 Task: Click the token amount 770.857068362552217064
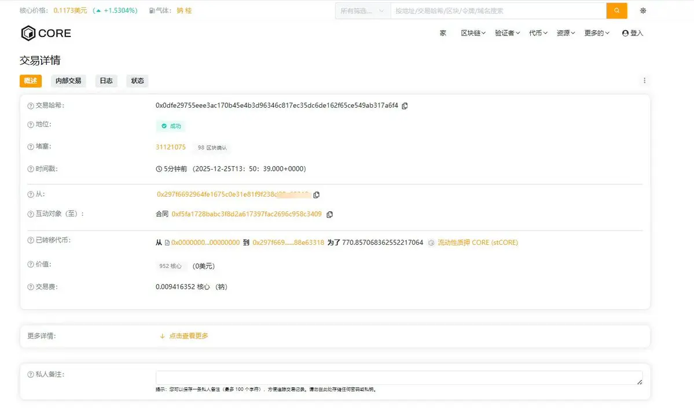pyautogui.click(x=383, y=243)
